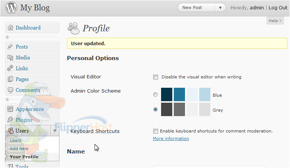Click the Name section heading

pyautogui.click(x=76, y=152)
